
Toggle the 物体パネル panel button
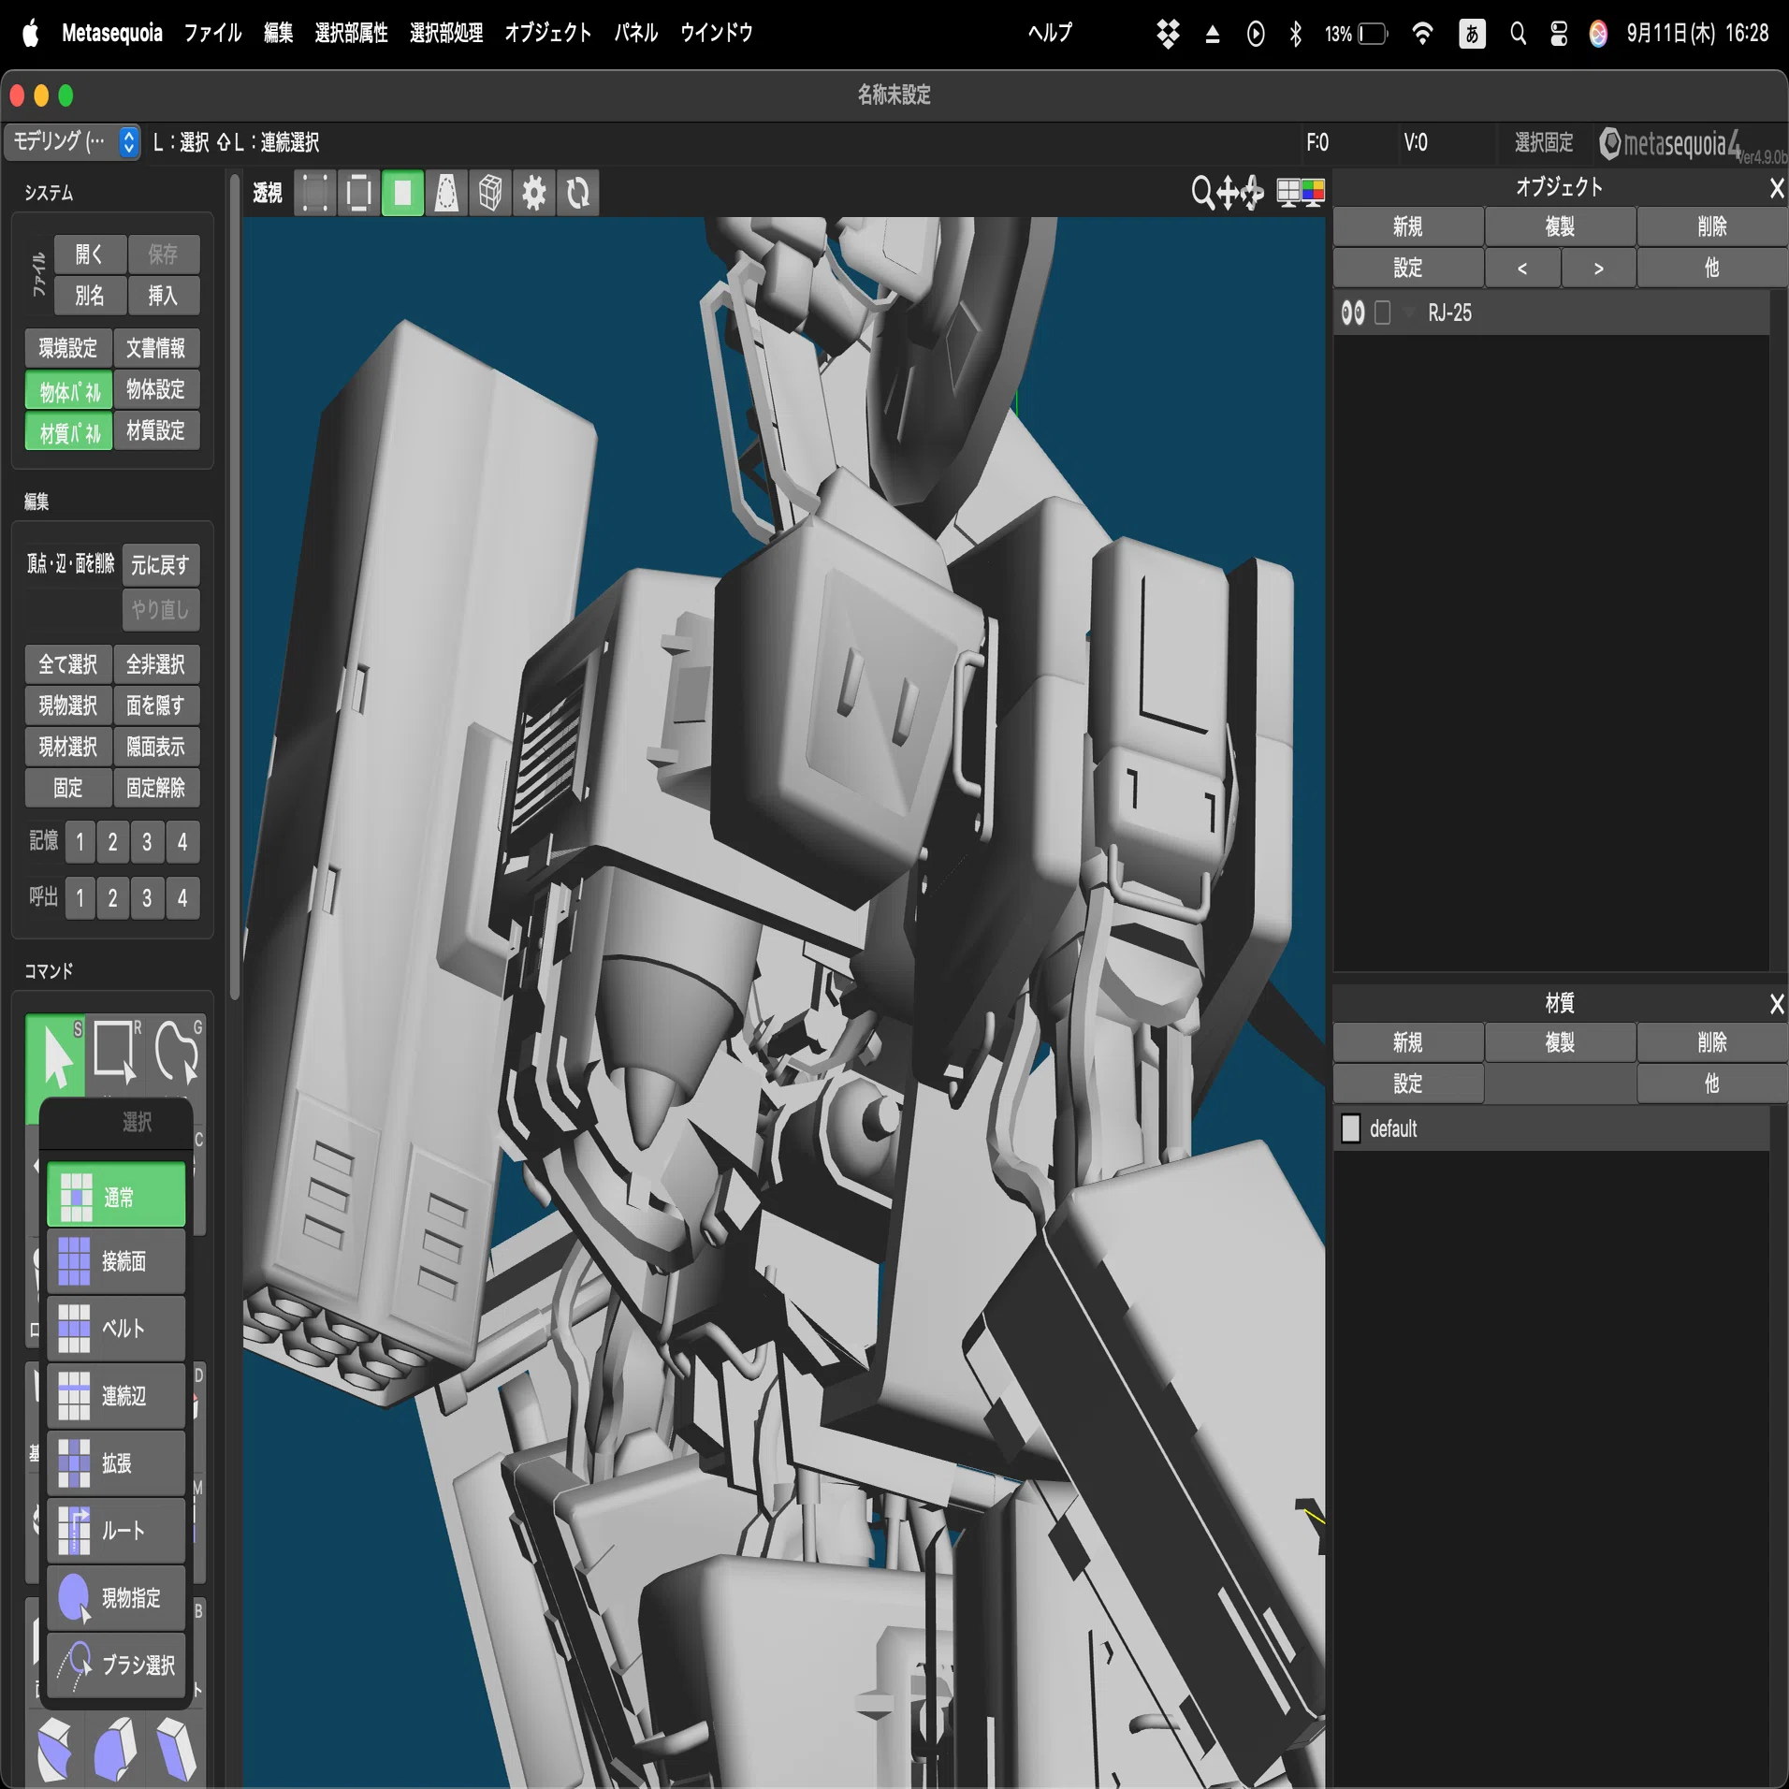point(69,391)
